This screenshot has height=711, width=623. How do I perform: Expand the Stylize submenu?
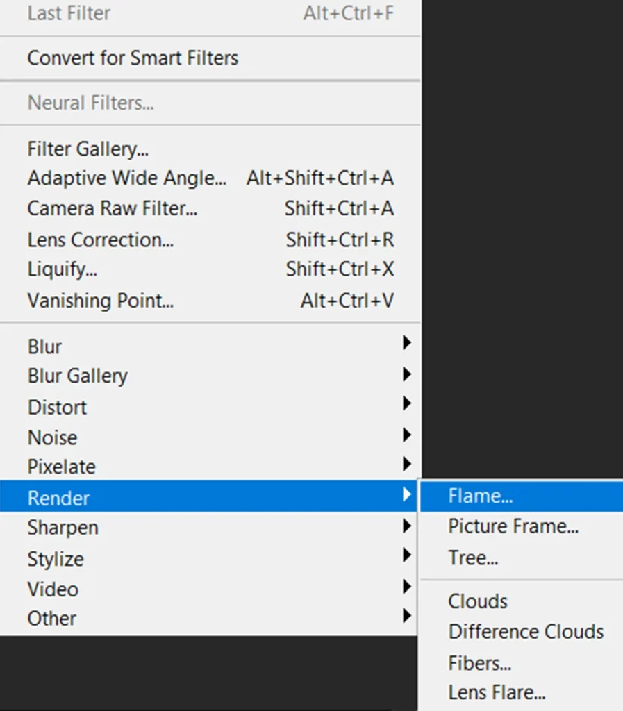[56, 558]
